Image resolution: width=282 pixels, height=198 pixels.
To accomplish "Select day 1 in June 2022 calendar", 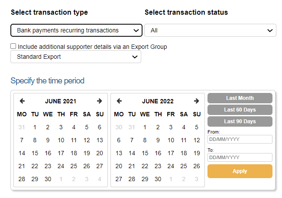I will pos(145,127).
